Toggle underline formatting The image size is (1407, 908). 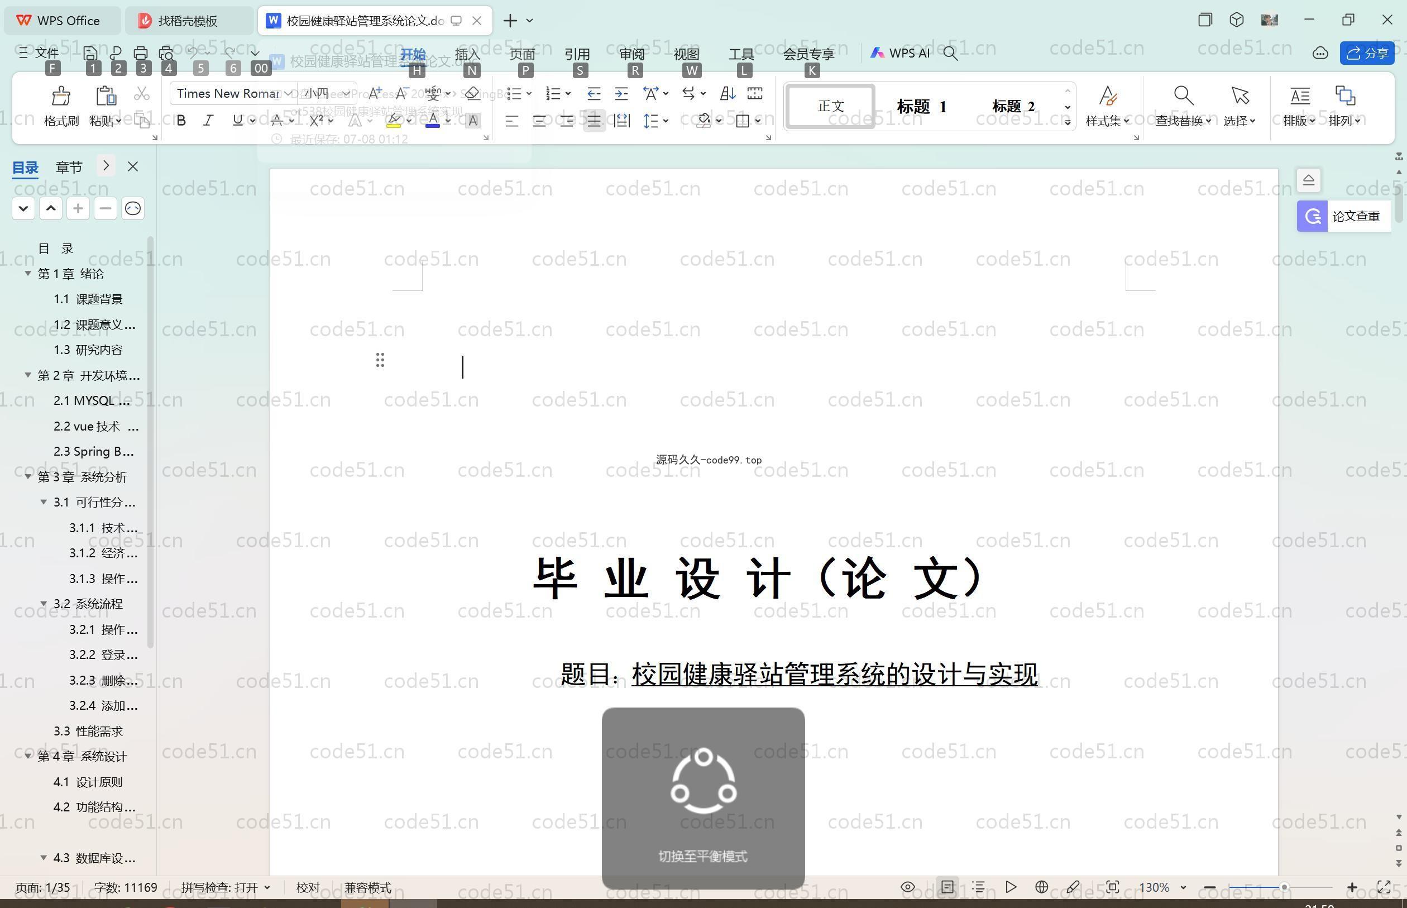(x=237, y=120)
